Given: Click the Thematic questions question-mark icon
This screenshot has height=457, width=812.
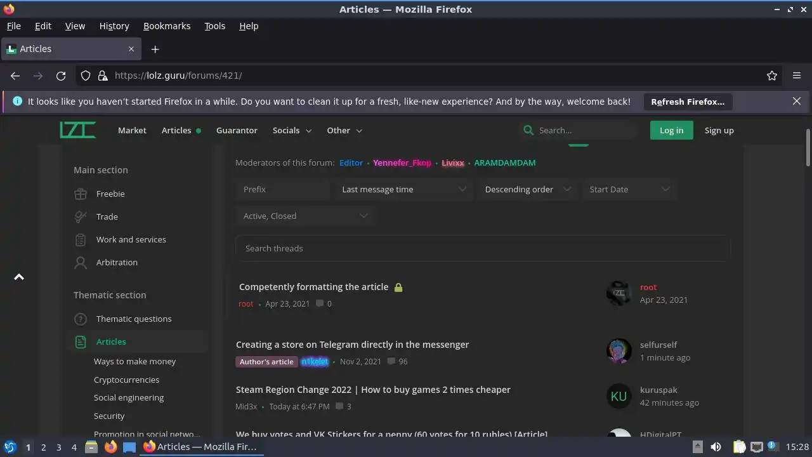Looking at the screenshot, I should 81,319.
